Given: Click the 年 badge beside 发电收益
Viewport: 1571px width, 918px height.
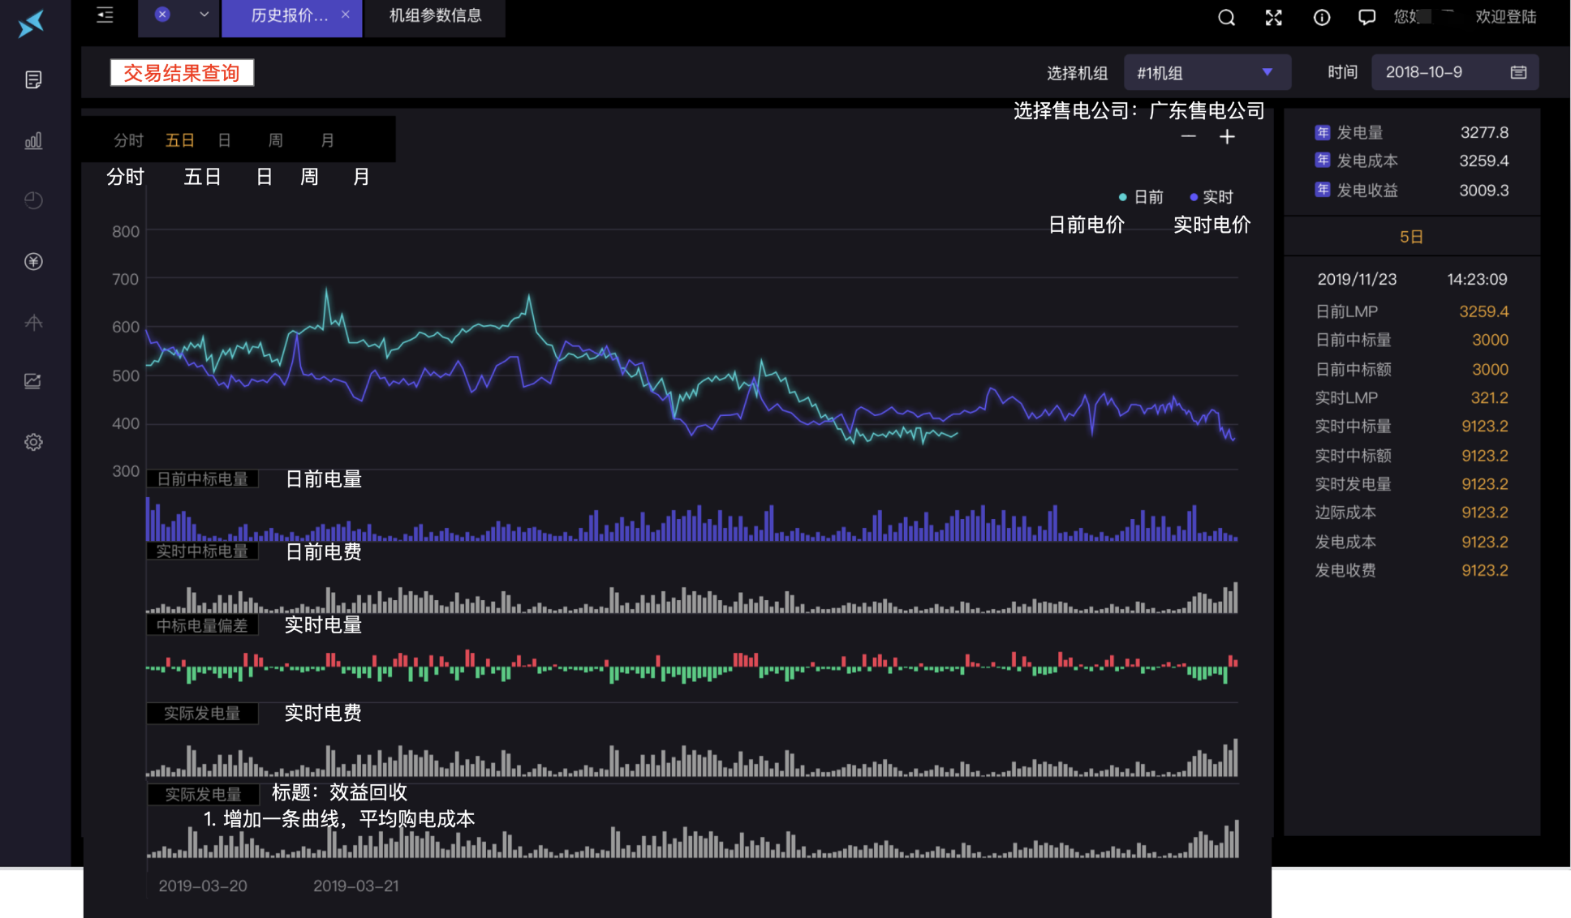Looking at the screenshot, I should 1323,190.
